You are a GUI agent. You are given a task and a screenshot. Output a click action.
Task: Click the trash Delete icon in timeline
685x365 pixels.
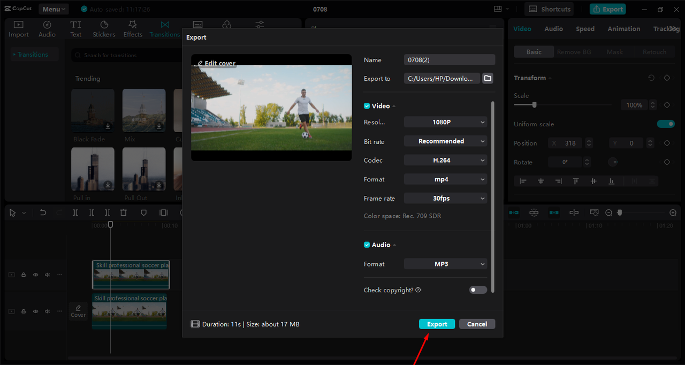(124, 212)
